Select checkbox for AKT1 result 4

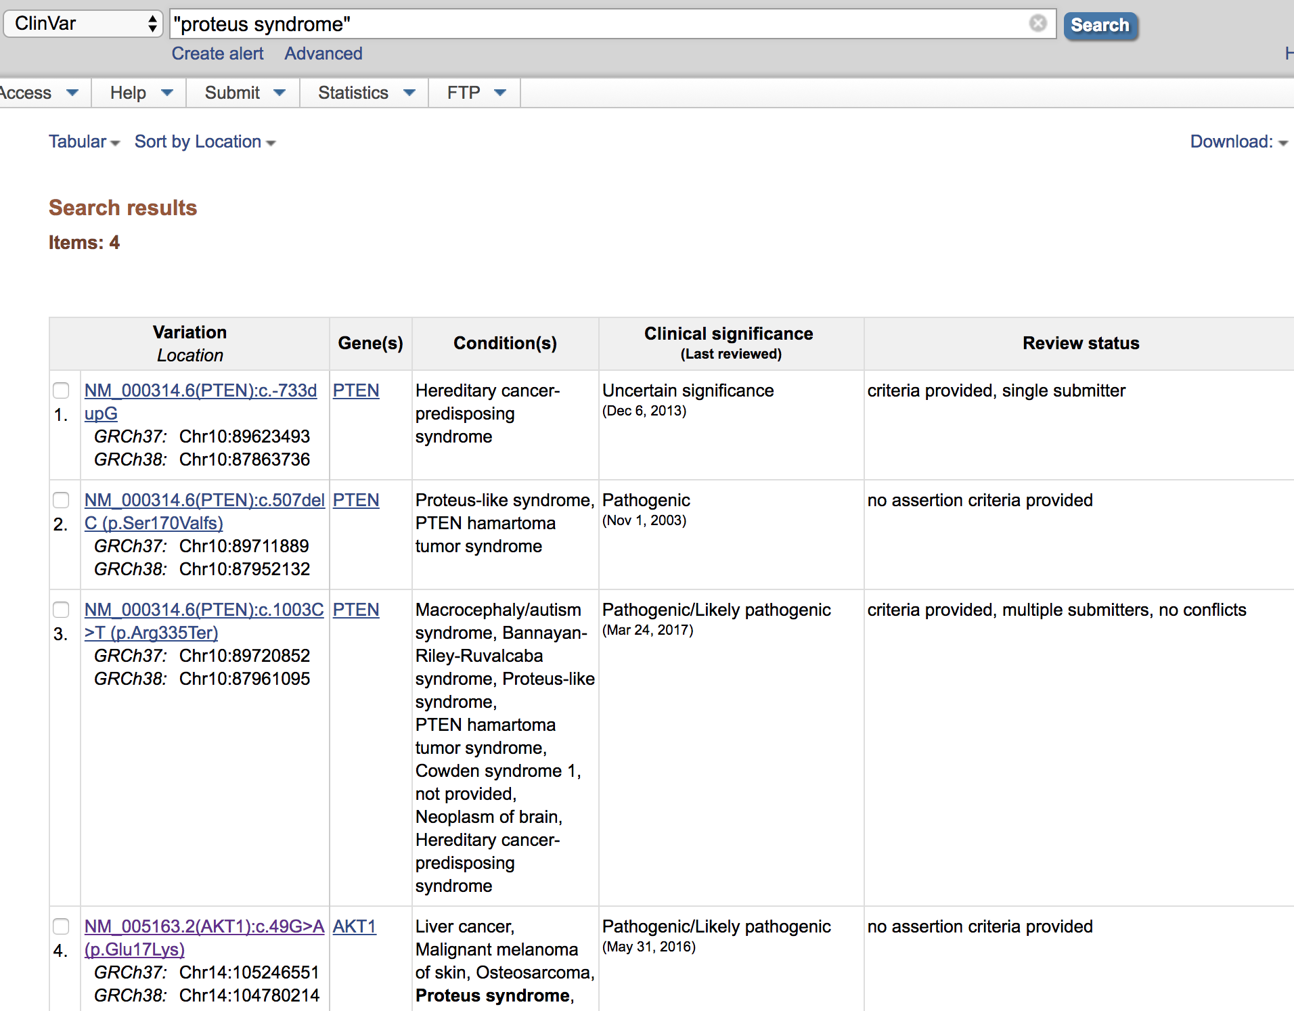(x=61, y=926)
